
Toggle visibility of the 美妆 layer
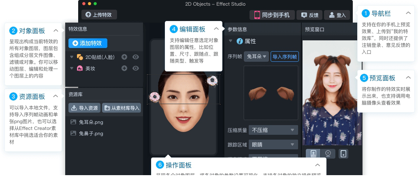(136, 69)
